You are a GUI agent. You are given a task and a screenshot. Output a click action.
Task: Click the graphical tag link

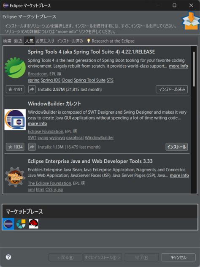pyautogui.click(x=75, y=138)
